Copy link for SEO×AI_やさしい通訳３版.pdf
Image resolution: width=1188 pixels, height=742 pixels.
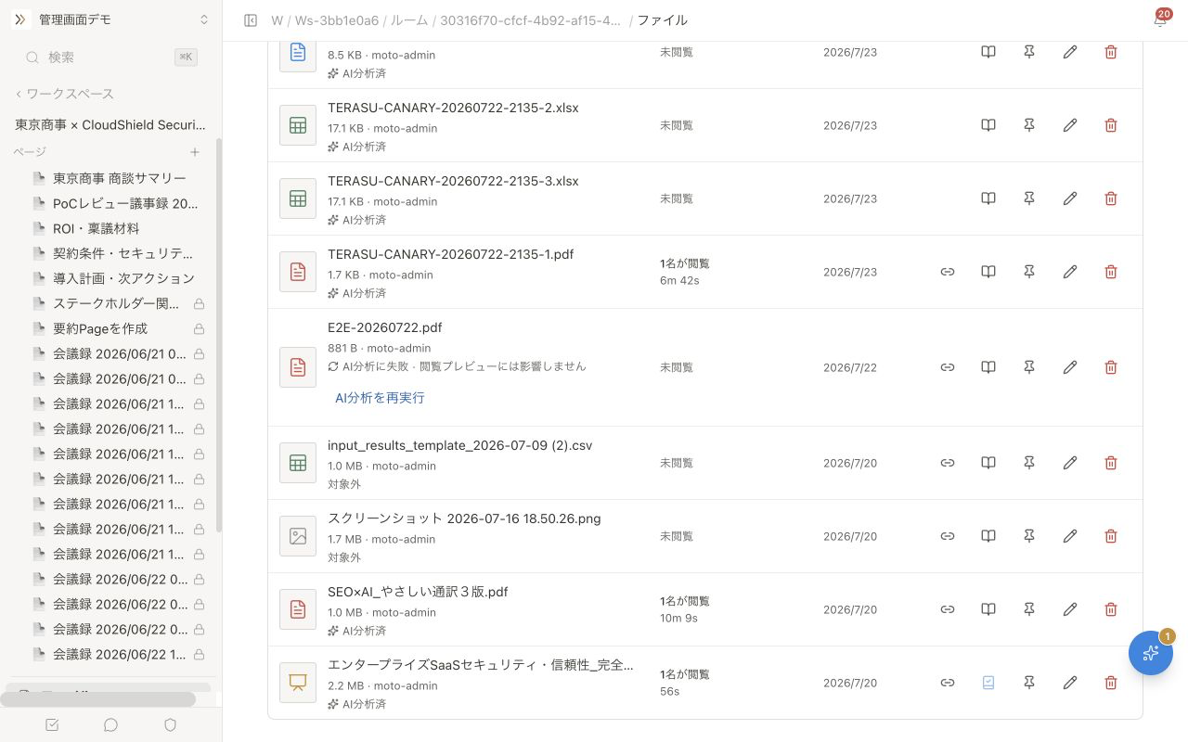coord(948,609)
